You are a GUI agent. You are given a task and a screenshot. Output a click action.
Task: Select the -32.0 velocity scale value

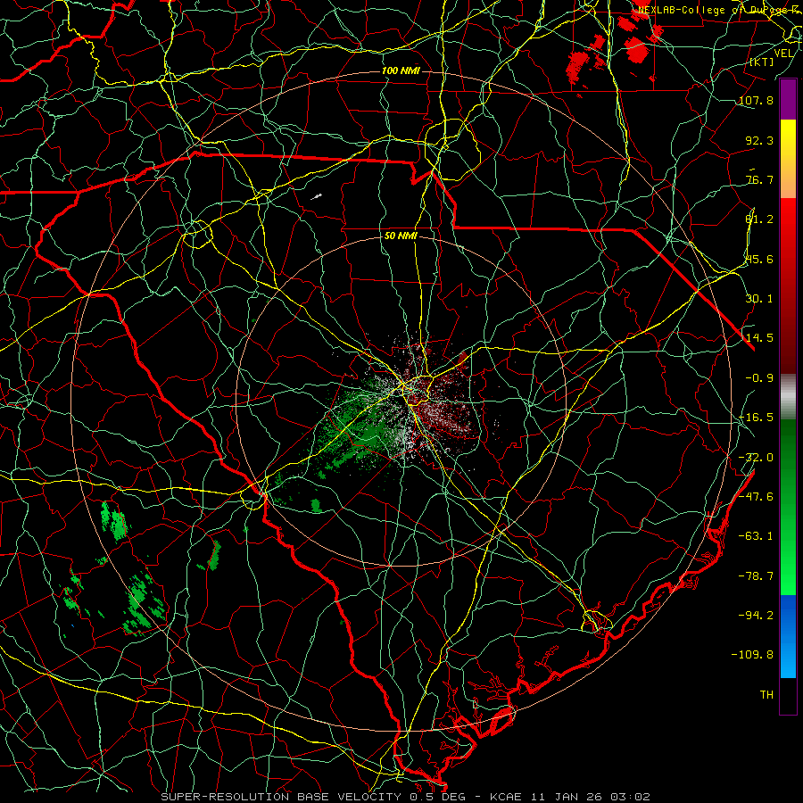756,458
